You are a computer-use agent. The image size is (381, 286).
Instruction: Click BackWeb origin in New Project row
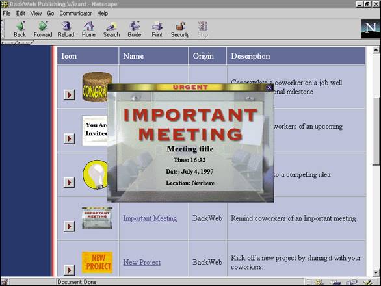207,262
